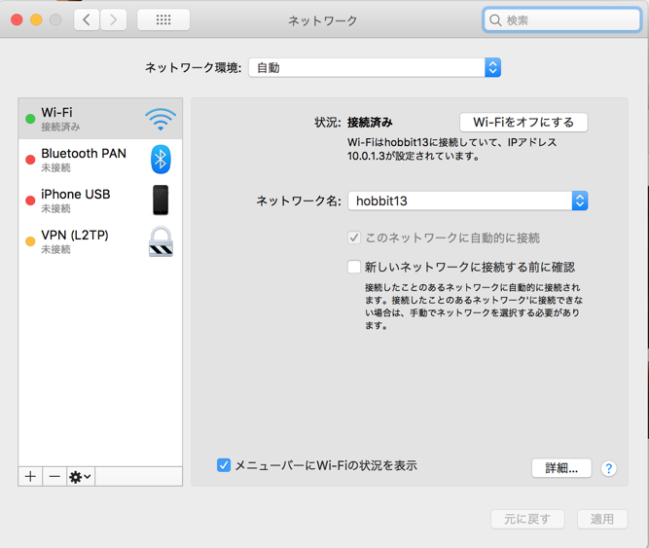Show all preferences with the grid button

click(163, 19)
